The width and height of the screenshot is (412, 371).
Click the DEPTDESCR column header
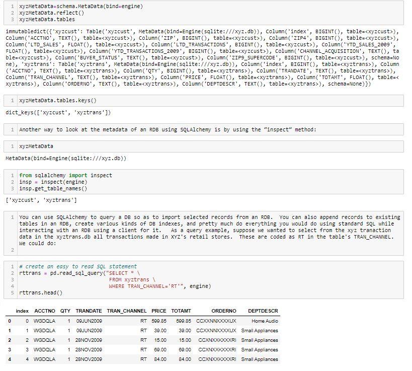point(261,311)
